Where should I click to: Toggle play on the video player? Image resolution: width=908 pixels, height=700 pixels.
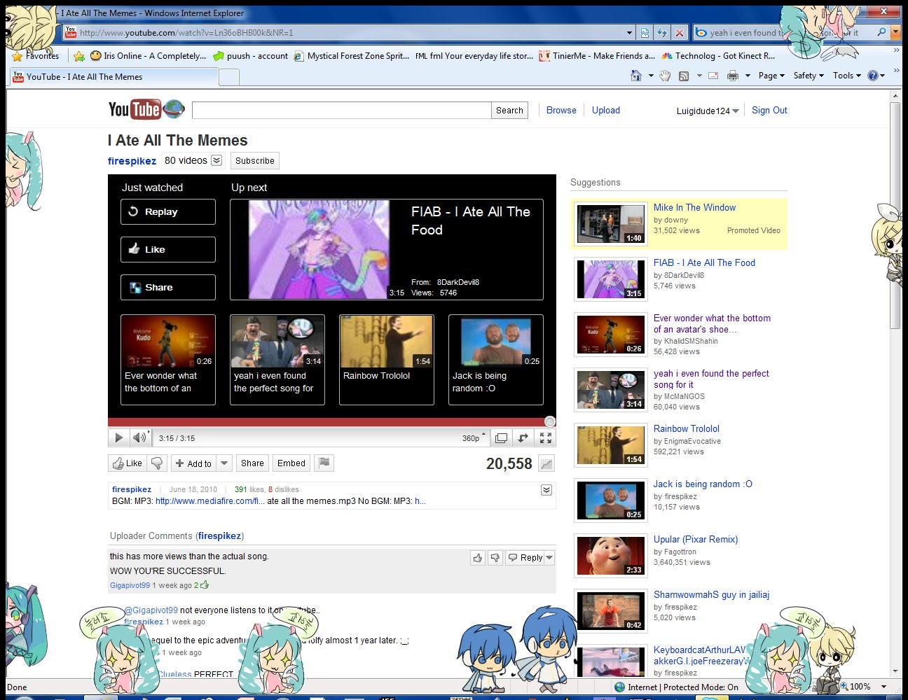click(118, 437)
